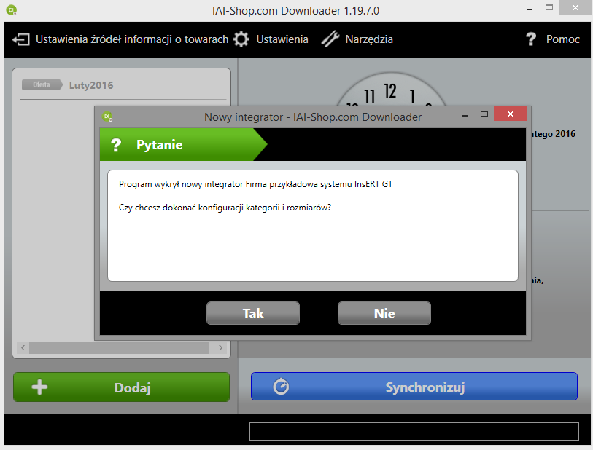Click the dialog's green app icon
The width and height of the screenshot is (593, 450).
coord(107,117)
